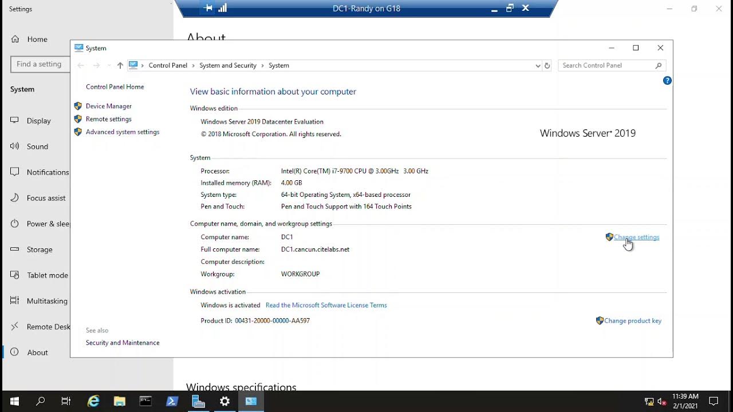733x412 pixels.
Task: Go to Control Panel Home
Action: coord(115,87)
